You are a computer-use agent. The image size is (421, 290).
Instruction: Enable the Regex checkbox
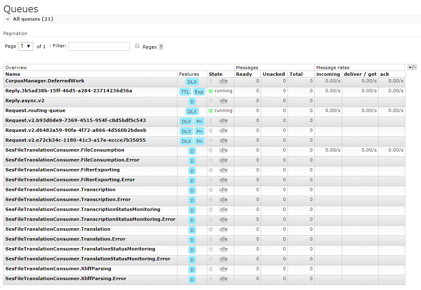[x=138, y=46]
